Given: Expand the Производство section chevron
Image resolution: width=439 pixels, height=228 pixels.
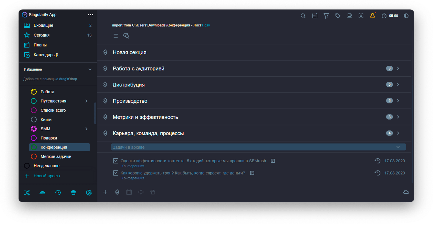Looking at the screenshot, I should [x=398, y=101].
